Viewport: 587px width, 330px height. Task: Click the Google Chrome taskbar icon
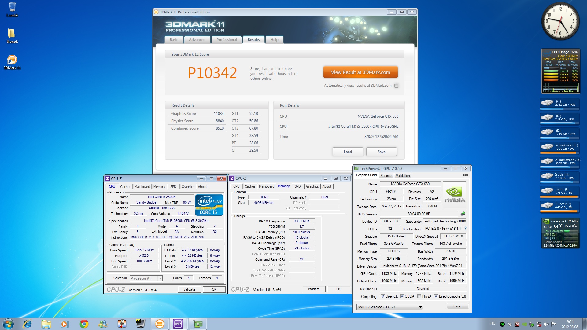[84, 324]
